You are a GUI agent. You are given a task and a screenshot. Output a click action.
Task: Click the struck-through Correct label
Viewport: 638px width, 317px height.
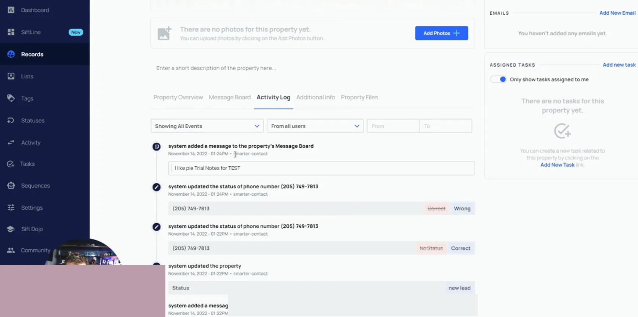[x=436, y=209]
